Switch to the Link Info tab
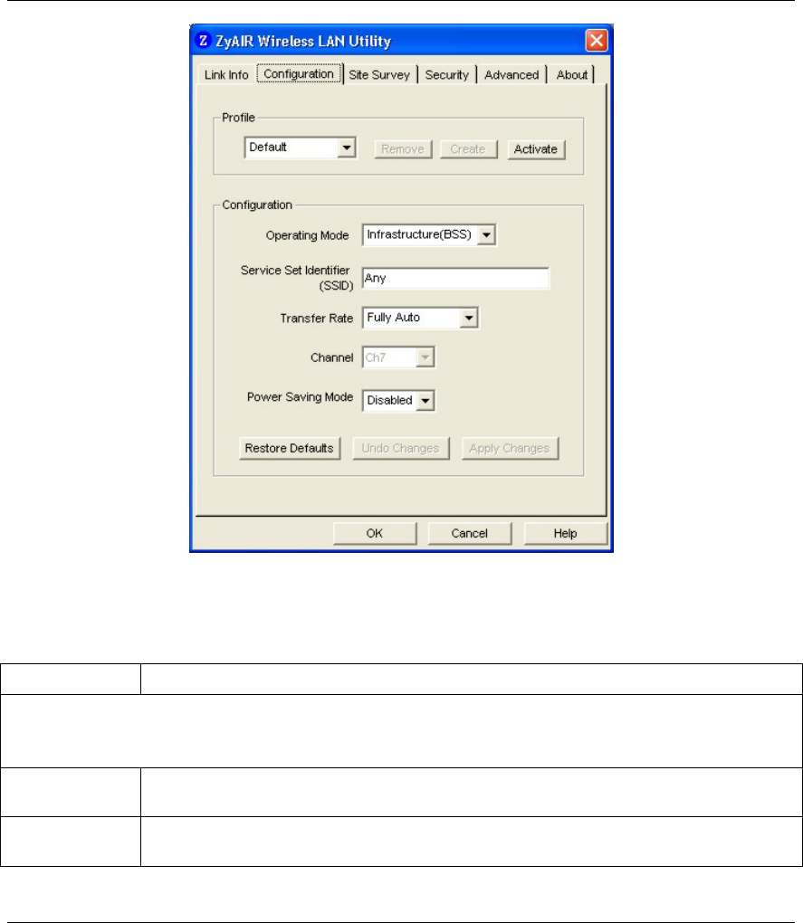This screenshot has width=803, height=923. click(x=226, y=75)
